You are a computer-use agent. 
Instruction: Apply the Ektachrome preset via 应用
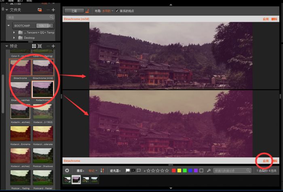(266, 160)
